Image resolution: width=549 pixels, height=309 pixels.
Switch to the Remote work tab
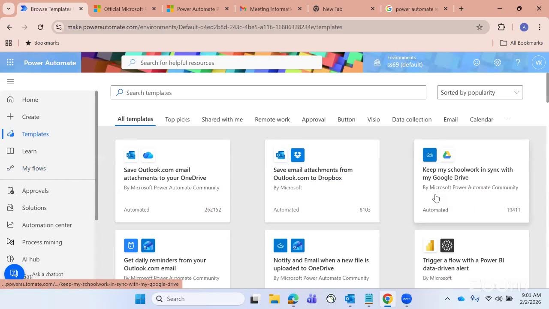(272, 119)
